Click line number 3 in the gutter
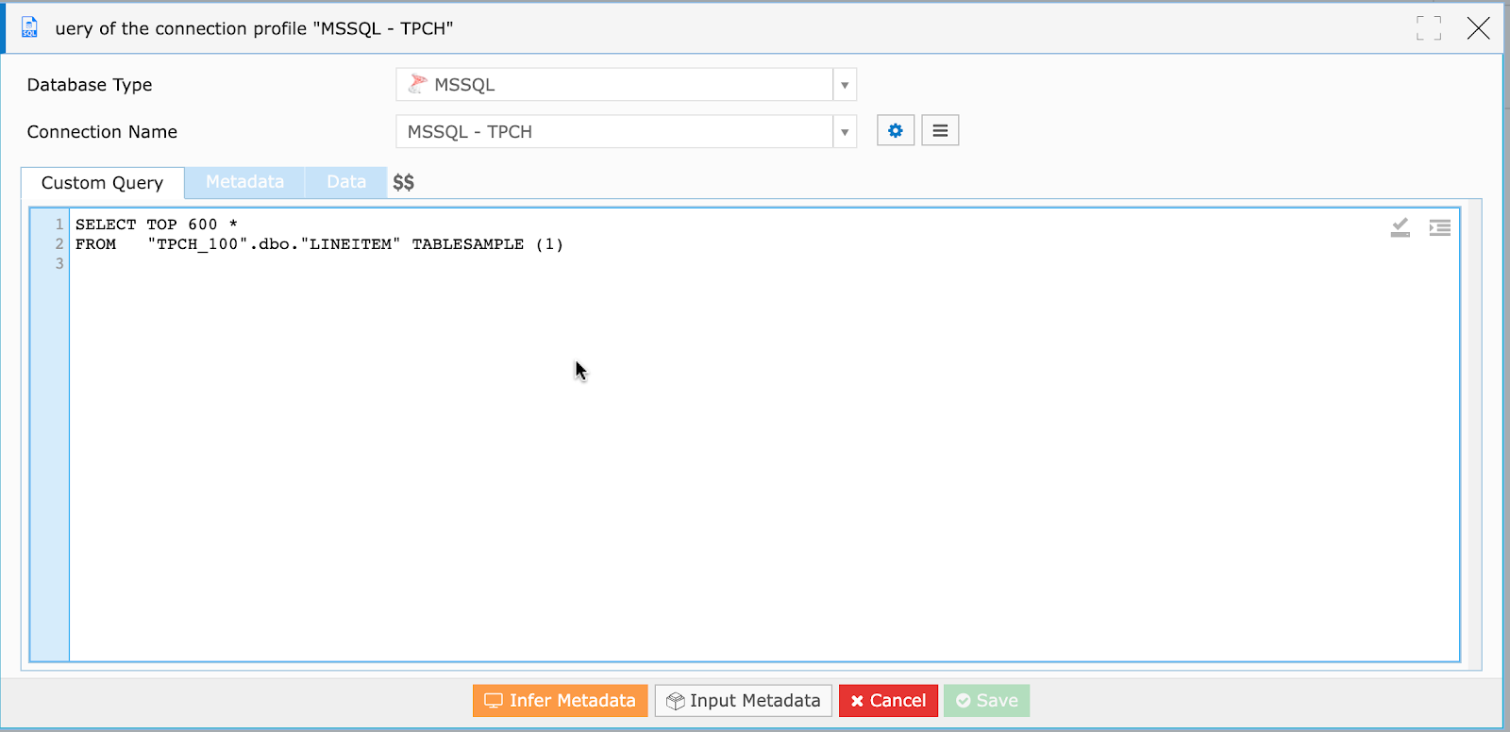 tap(59, 264)
